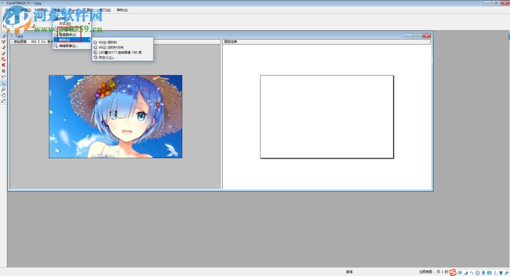This screenshot has height=276, width=510.
Task: Open the 帮助(H) menu
Action: pyautogui.click(x=122, y=10)
